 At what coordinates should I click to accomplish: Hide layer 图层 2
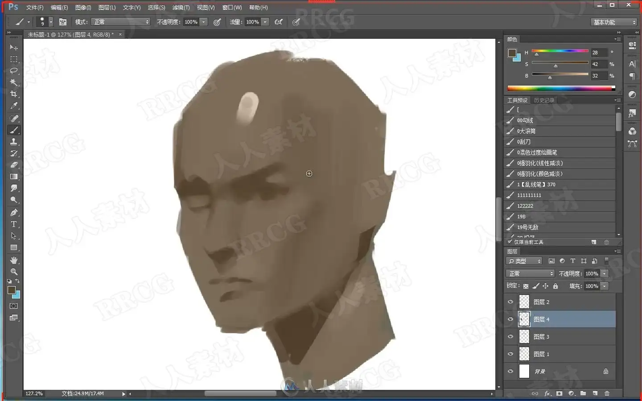pyautogui.click(x=510, y=302)
